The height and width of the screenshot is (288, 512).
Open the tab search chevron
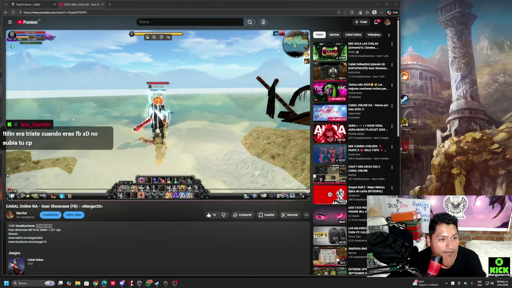[x=6, y=4]
